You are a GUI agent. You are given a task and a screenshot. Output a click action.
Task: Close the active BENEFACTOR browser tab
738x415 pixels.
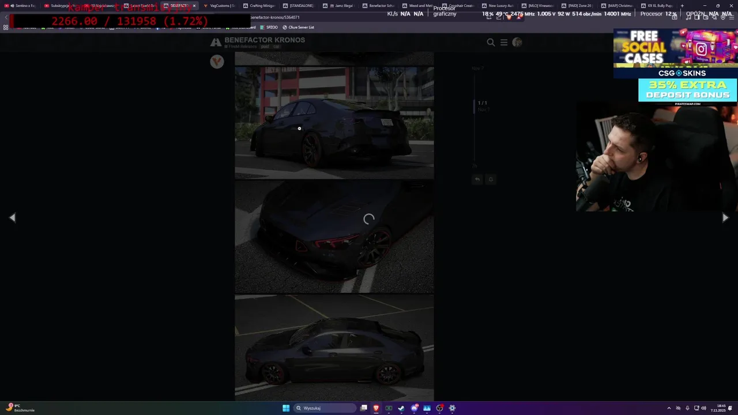[x=194, y=6]
